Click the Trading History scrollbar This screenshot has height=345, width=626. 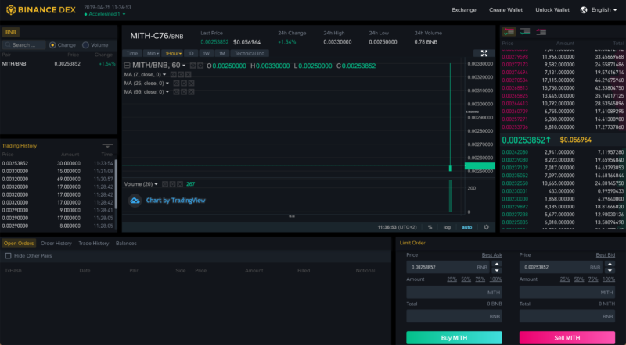[116, 183]
